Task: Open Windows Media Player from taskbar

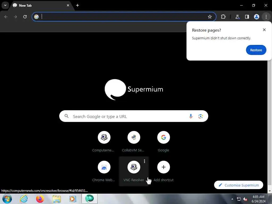Action: click(x=73, y=199)
